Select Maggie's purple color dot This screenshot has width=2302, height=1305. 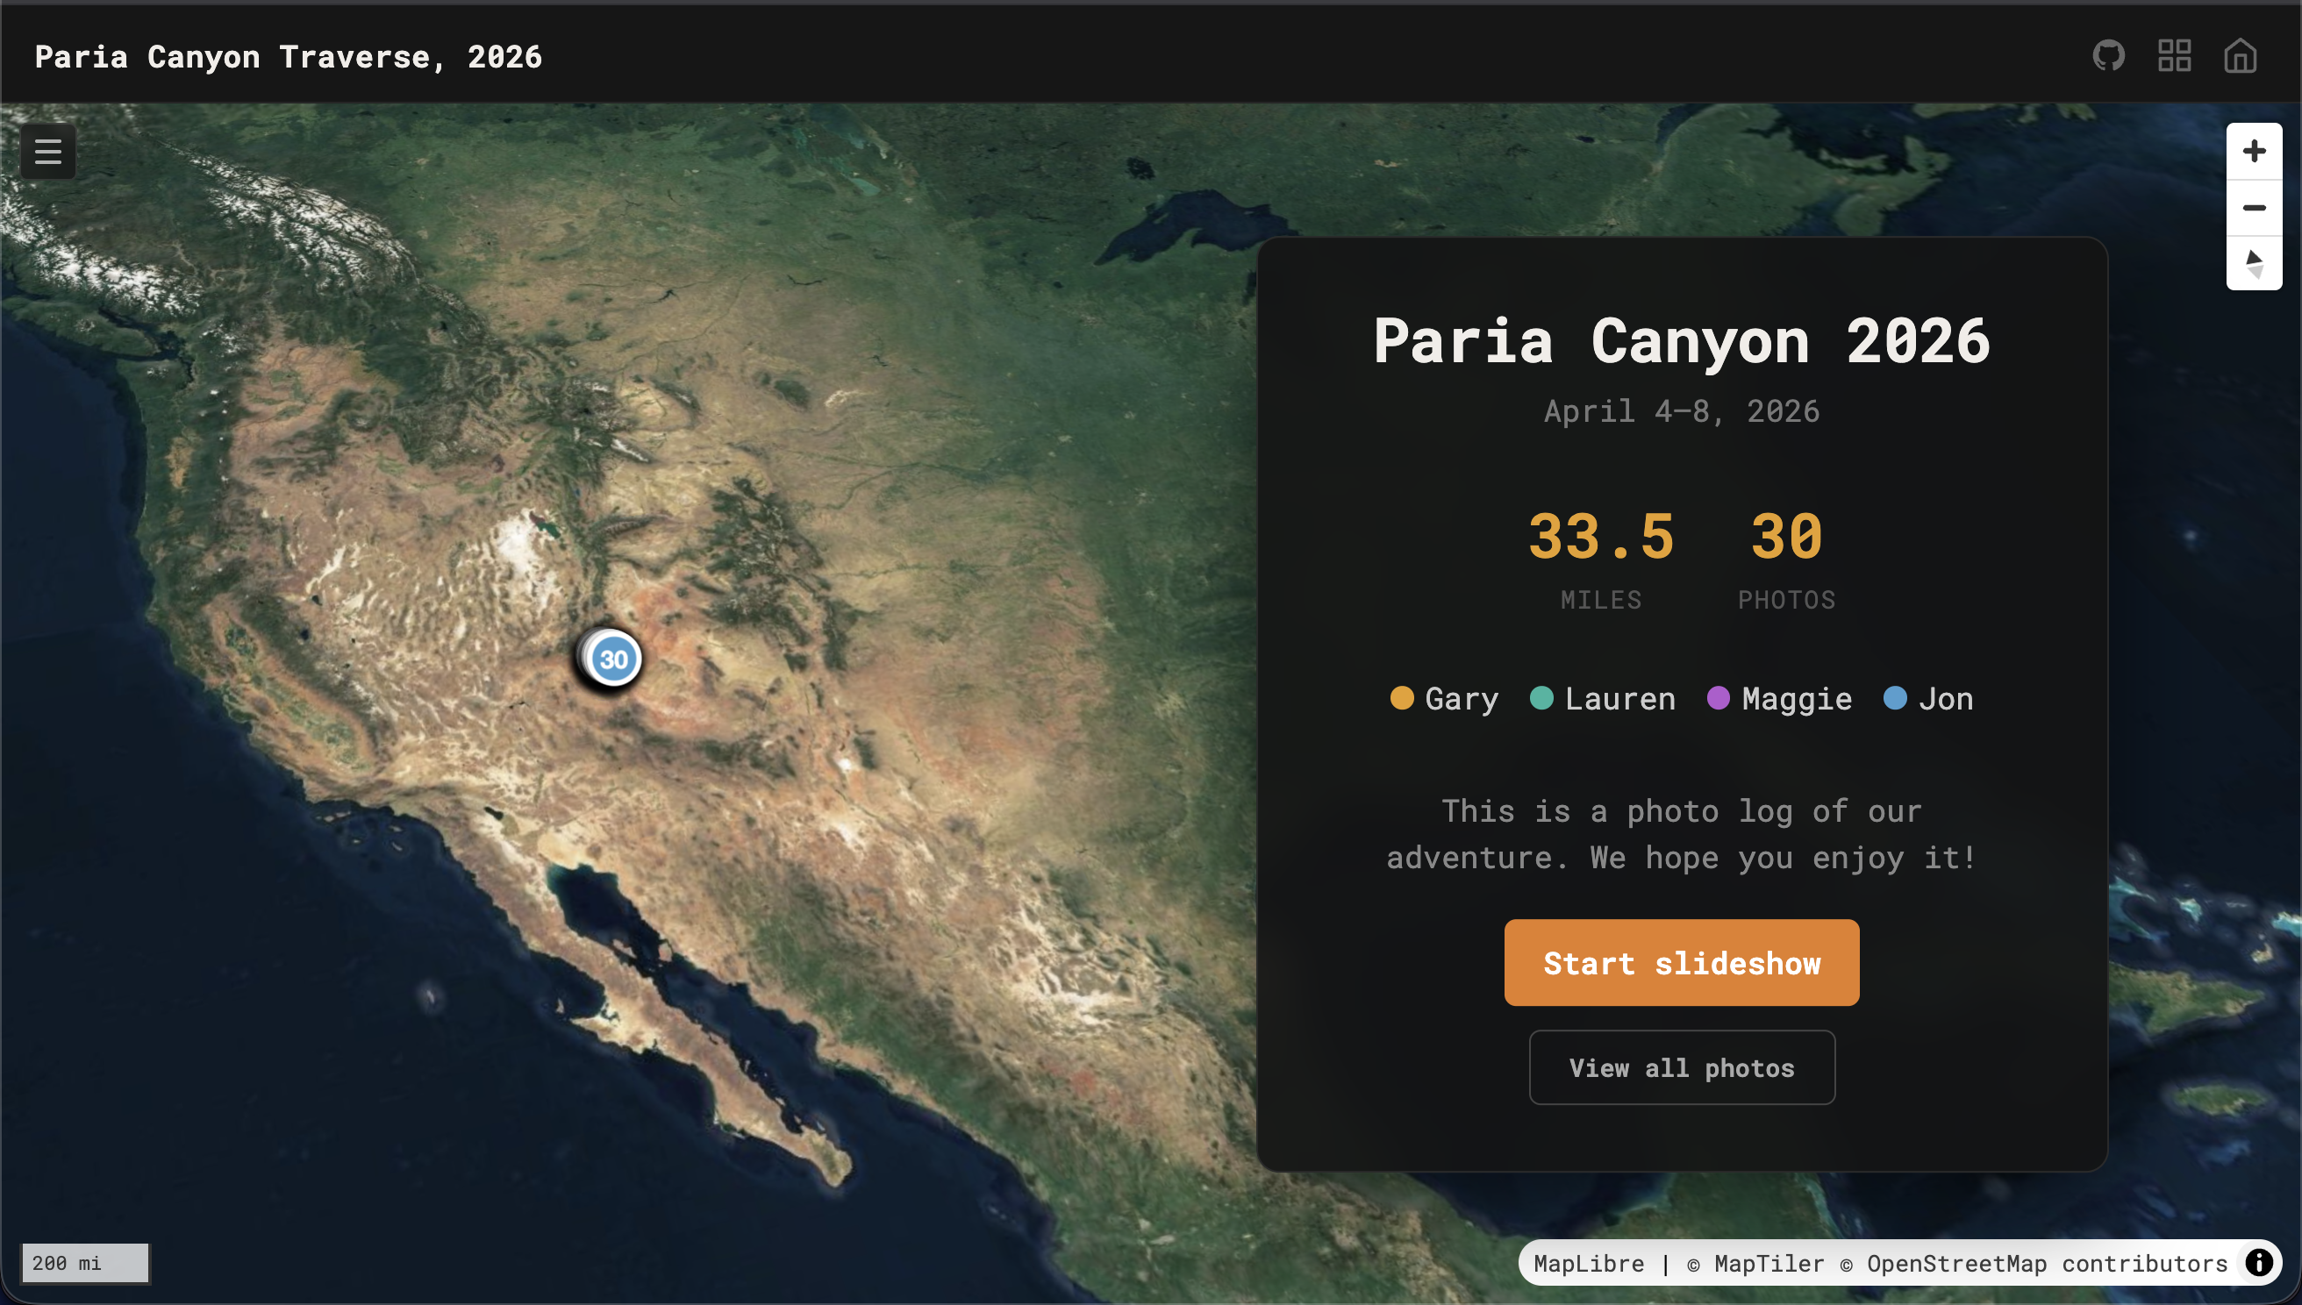[1719, 698]
